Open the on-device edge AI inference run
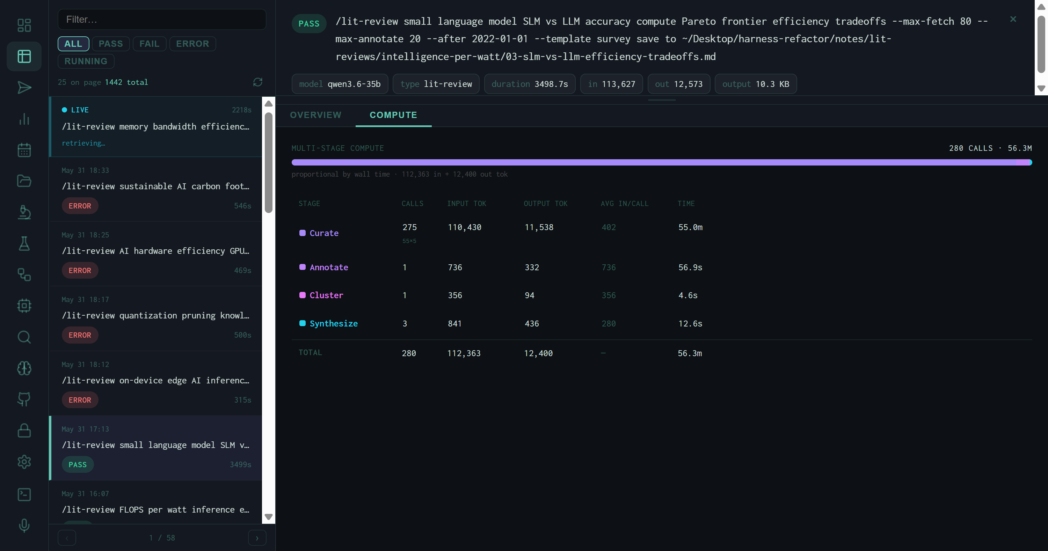 [x=156, y=383]
